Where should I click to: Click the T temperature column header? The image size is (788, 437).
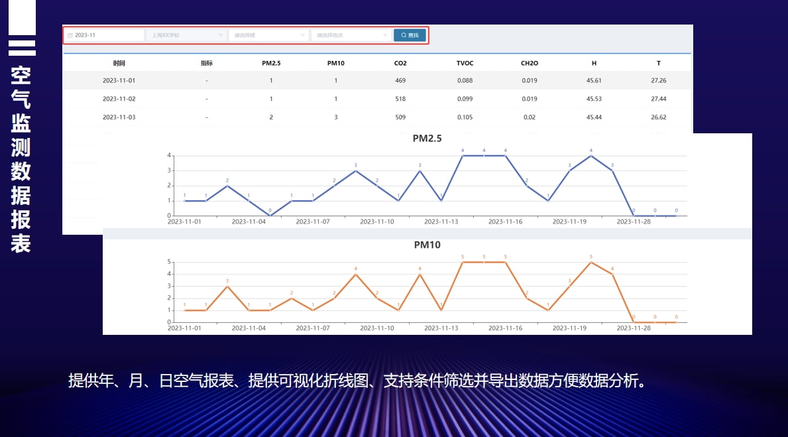point(658,63)
